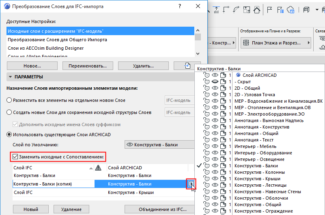Sort by 'Слой IFC' column header
This screenshot has width=325, height=215.
coord(53,168)
